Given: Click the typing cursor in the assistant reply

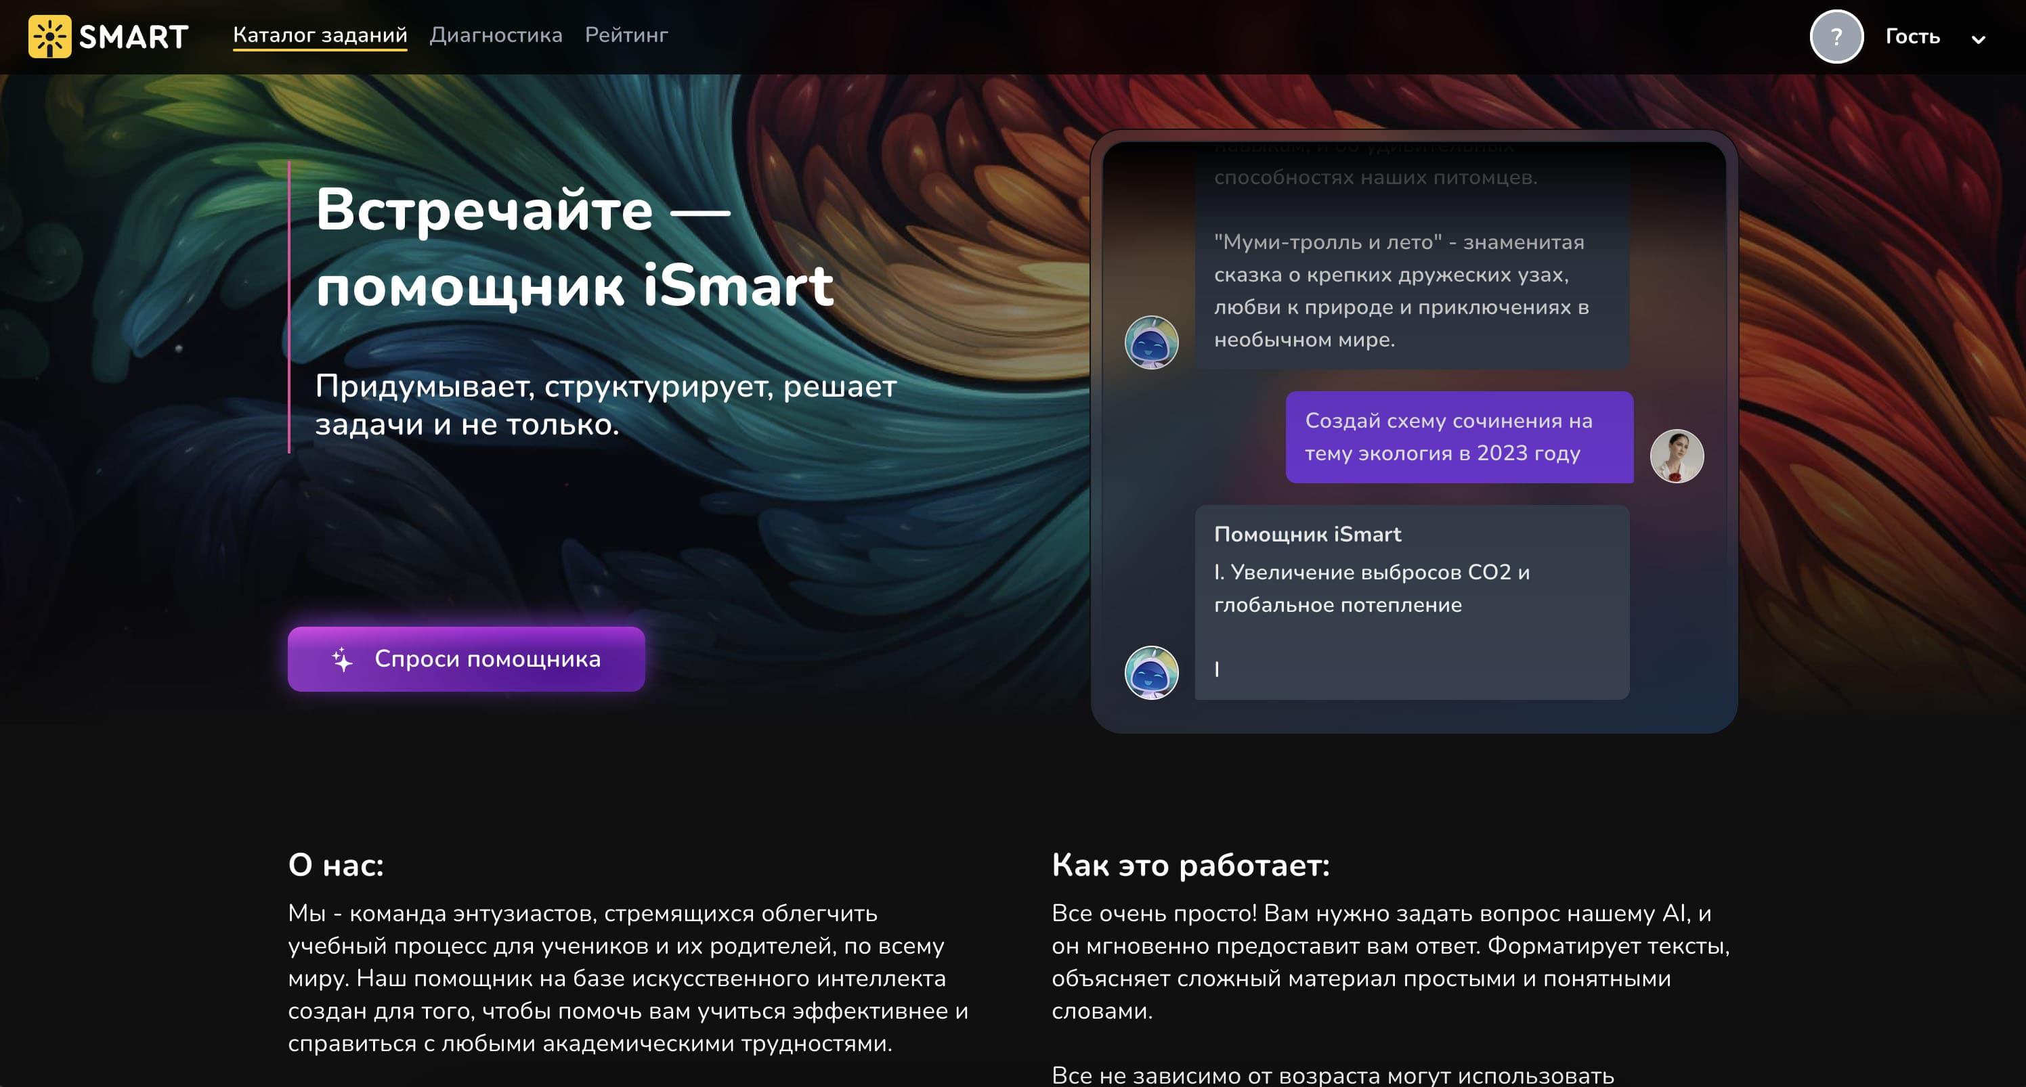Looking at the screenshot, I should point(1217,669).
